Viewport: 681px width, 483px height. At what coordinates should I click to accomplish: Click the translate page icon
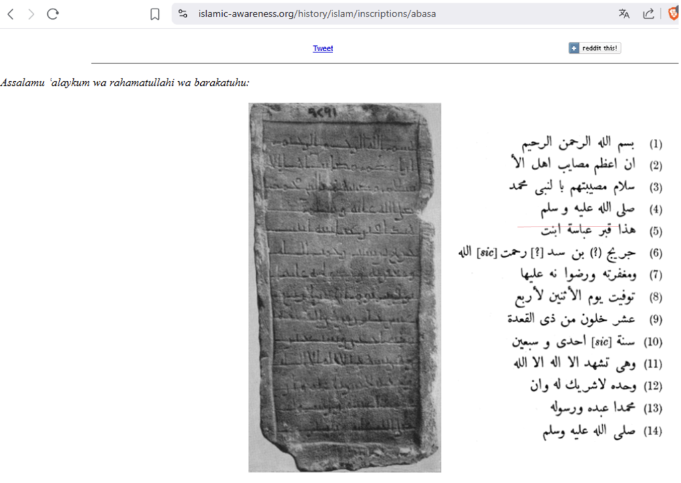click(x=624, y=14)
